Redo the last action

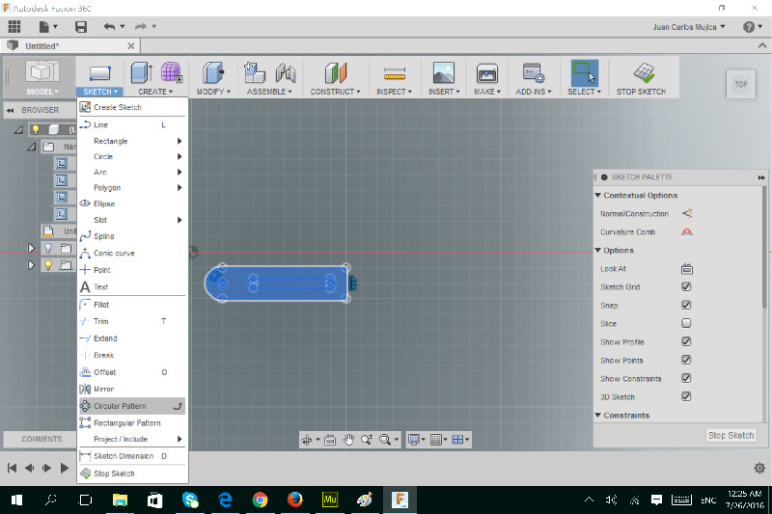tap(141, 27)
